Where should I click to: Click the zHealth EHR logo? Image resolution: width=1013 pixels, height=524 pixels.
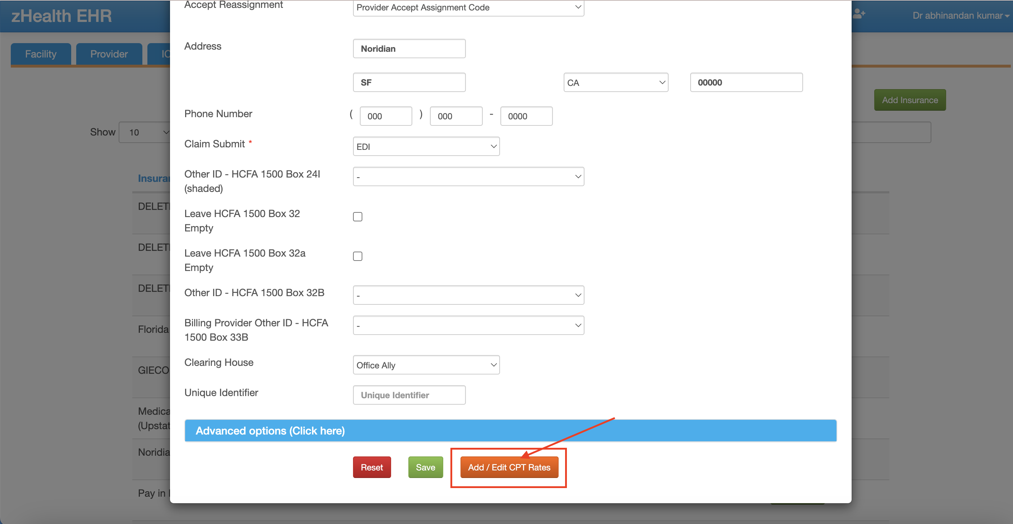[62, 16]
